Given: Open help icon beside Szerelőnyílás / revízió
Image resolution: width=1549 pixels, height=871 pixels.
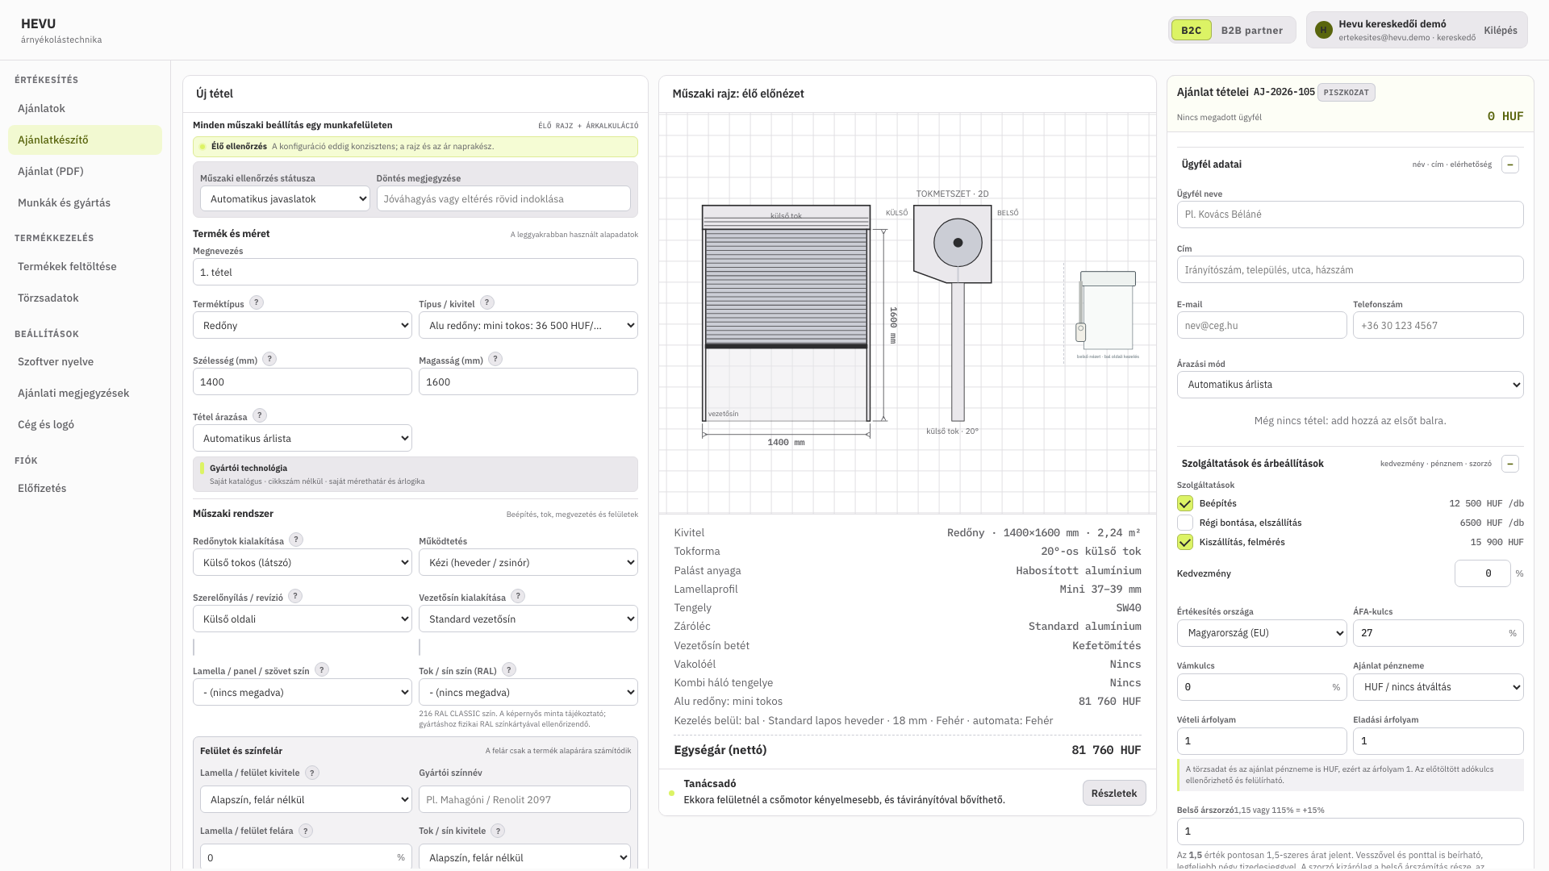Looking at the screenshot, I should [x=295, y=596].
